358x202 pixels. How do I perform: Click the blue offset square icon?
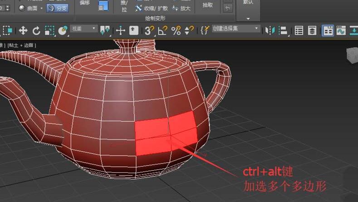[103, 5]
